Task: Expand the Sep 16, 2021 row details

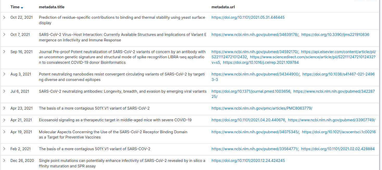Action: (x=4, y=52)
